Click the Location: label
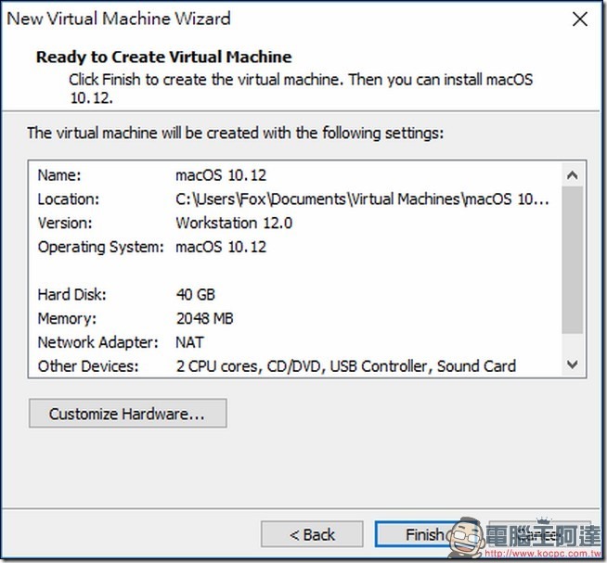Image resolution: width=607 pixels, height=563 pixels. click(x=68, y=199)
